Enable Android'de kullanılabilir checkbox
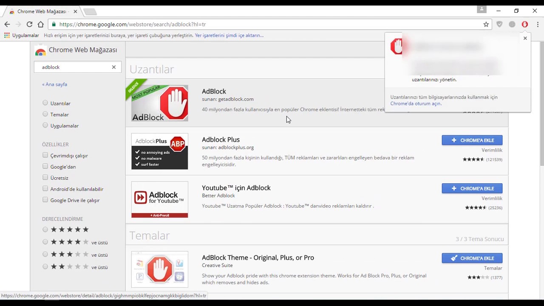This screenshot has height=306, width=544. [x=45, y=188]
